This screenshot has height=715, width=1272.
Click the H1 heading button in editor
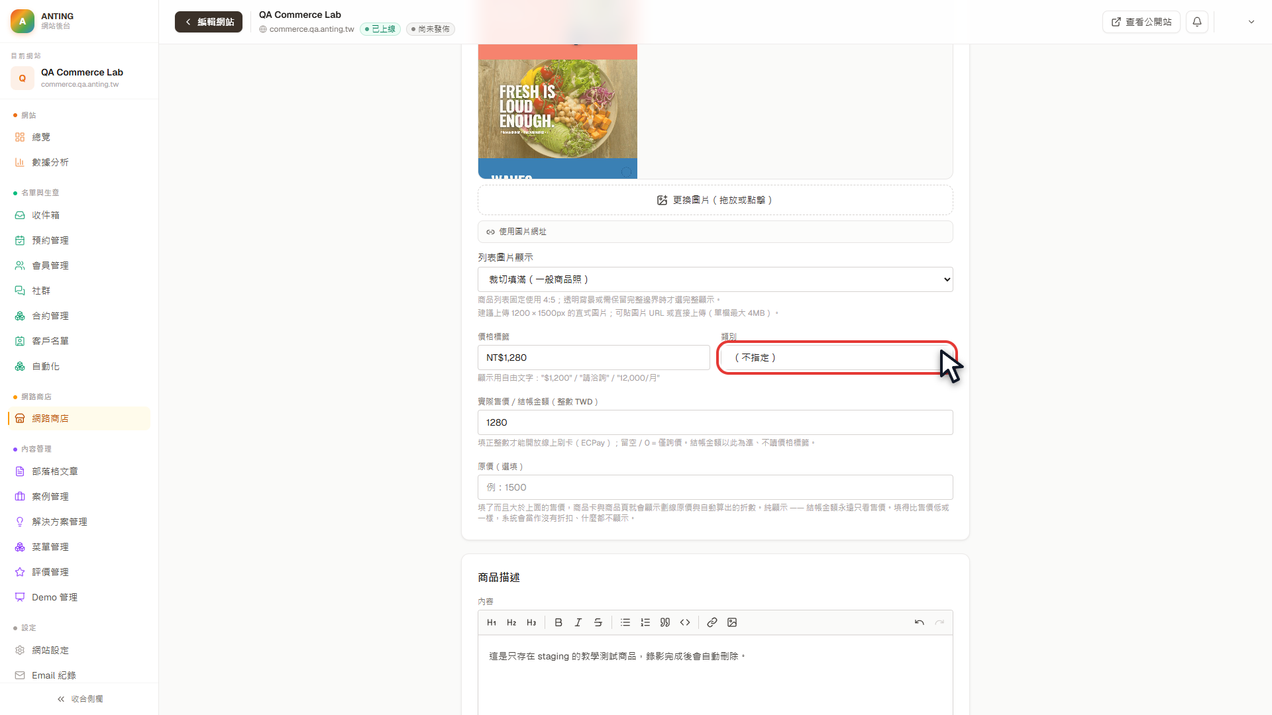(x=492, y=622)
